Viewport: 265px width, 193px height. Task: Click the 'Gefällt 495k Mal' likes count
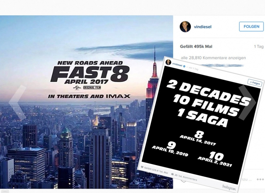pos(196,46)
